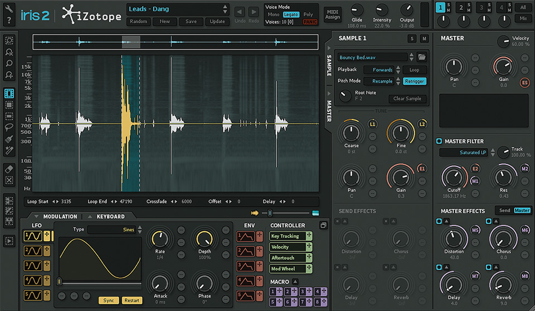Click the Random preset button
Image resolution: width=535 pixels, height=311 pixels.
tap(138, 22)
